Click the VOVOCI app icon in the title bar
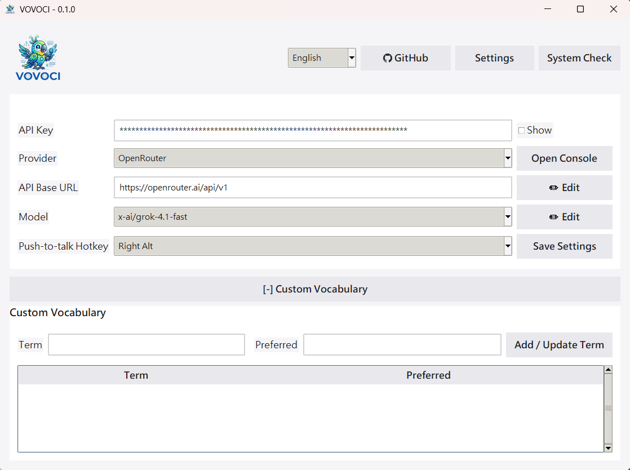 pos(9,9)
